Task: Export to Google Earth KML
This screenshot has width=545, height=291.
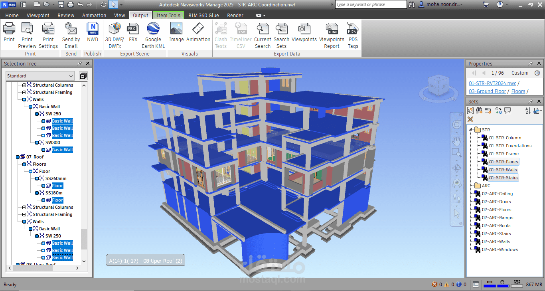Action: pos(153,35)
